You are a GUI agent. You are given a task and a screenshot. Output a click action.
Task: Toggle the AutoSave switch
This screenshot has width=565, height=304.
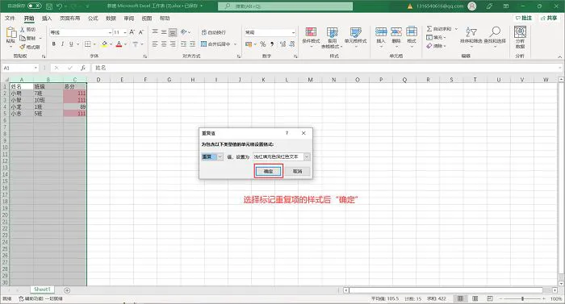[34, 6]
